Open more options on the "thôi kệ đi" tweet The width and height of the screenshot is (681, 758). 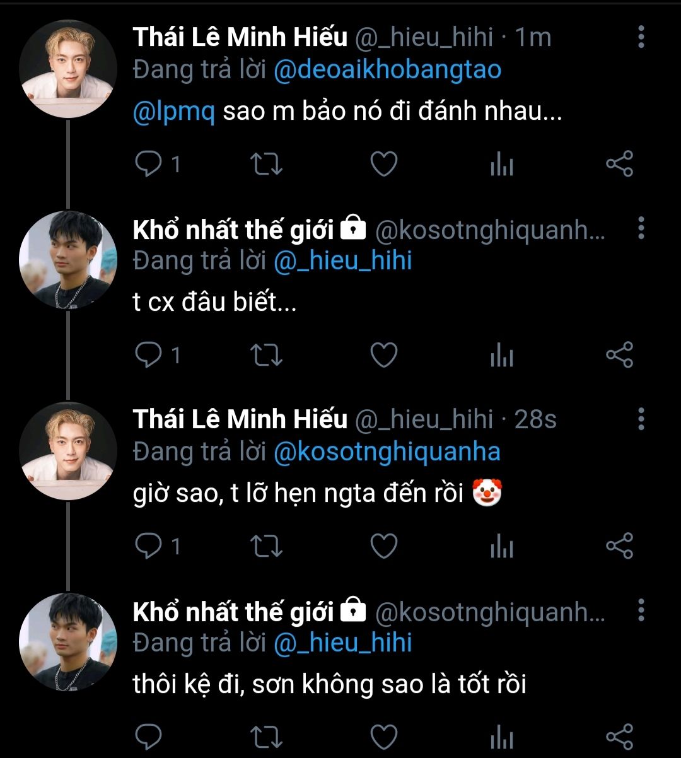tap(641, 610)
